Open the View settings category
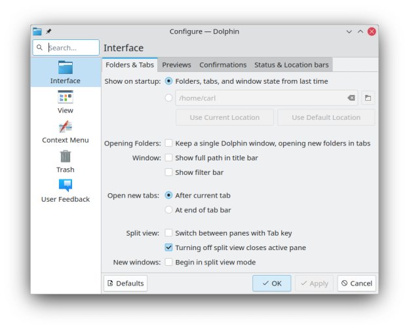Screen dimensions: 409x330 pyautogui.click(x=66, y=102)
